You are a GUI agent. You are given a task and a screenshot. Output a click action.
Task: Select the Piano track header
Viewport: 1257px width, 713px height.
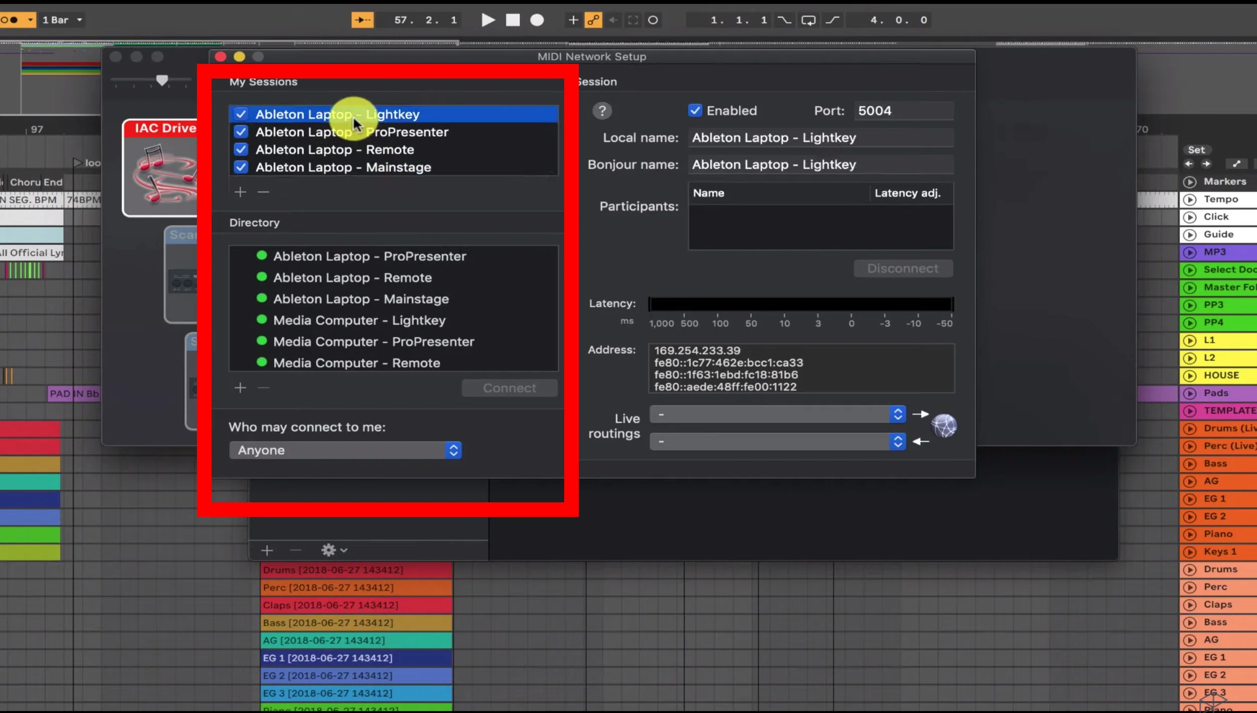tap(1218, 533)
